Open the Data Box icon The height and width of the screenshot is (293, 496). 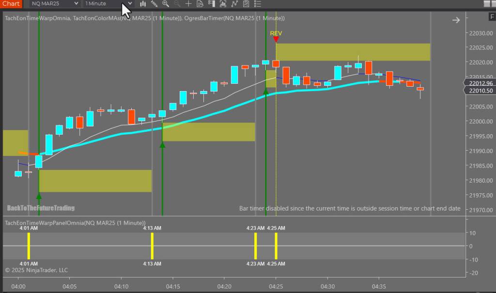200,4
